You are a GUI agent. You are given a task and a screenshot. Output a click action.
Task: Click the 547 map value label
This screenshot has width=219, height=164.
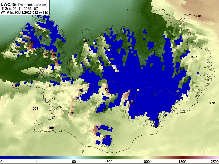tap(104, 110)
